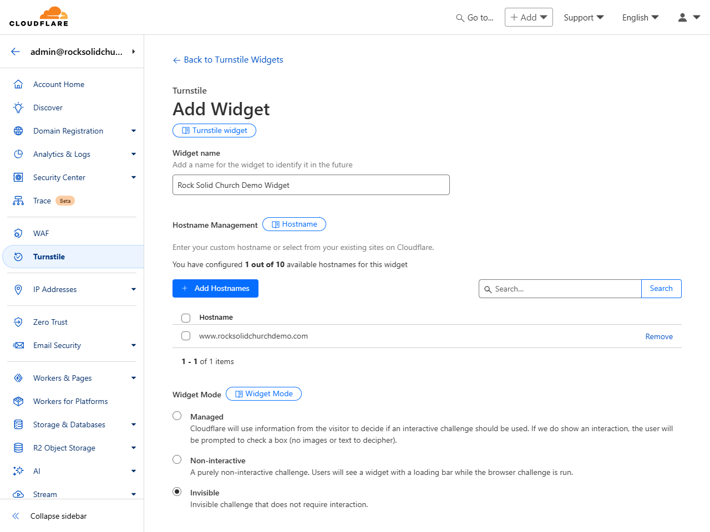Screen dimensions: 710x532
Task: Select the Invisible widget mode
Action: pyautogui.click(x=177, y=492)
